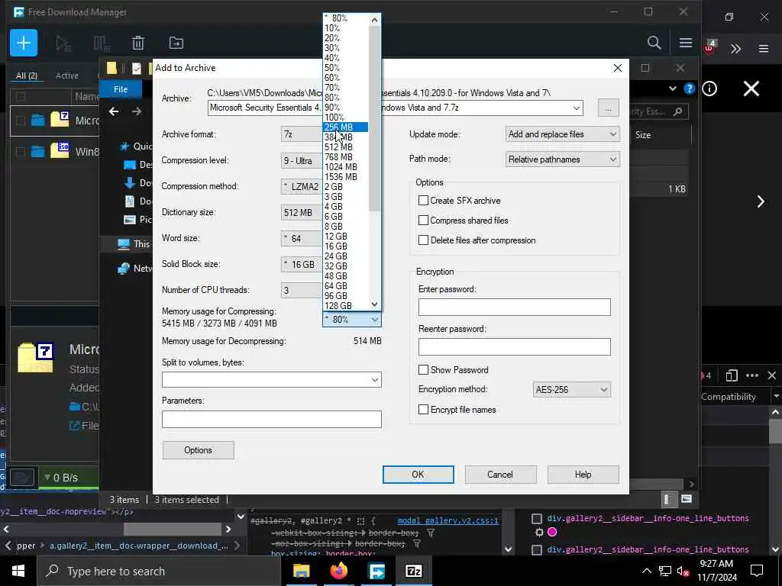This screenshot has height=586, width=782.
Task: Pick 50% from the memory list
Action: tap(346, 68)
